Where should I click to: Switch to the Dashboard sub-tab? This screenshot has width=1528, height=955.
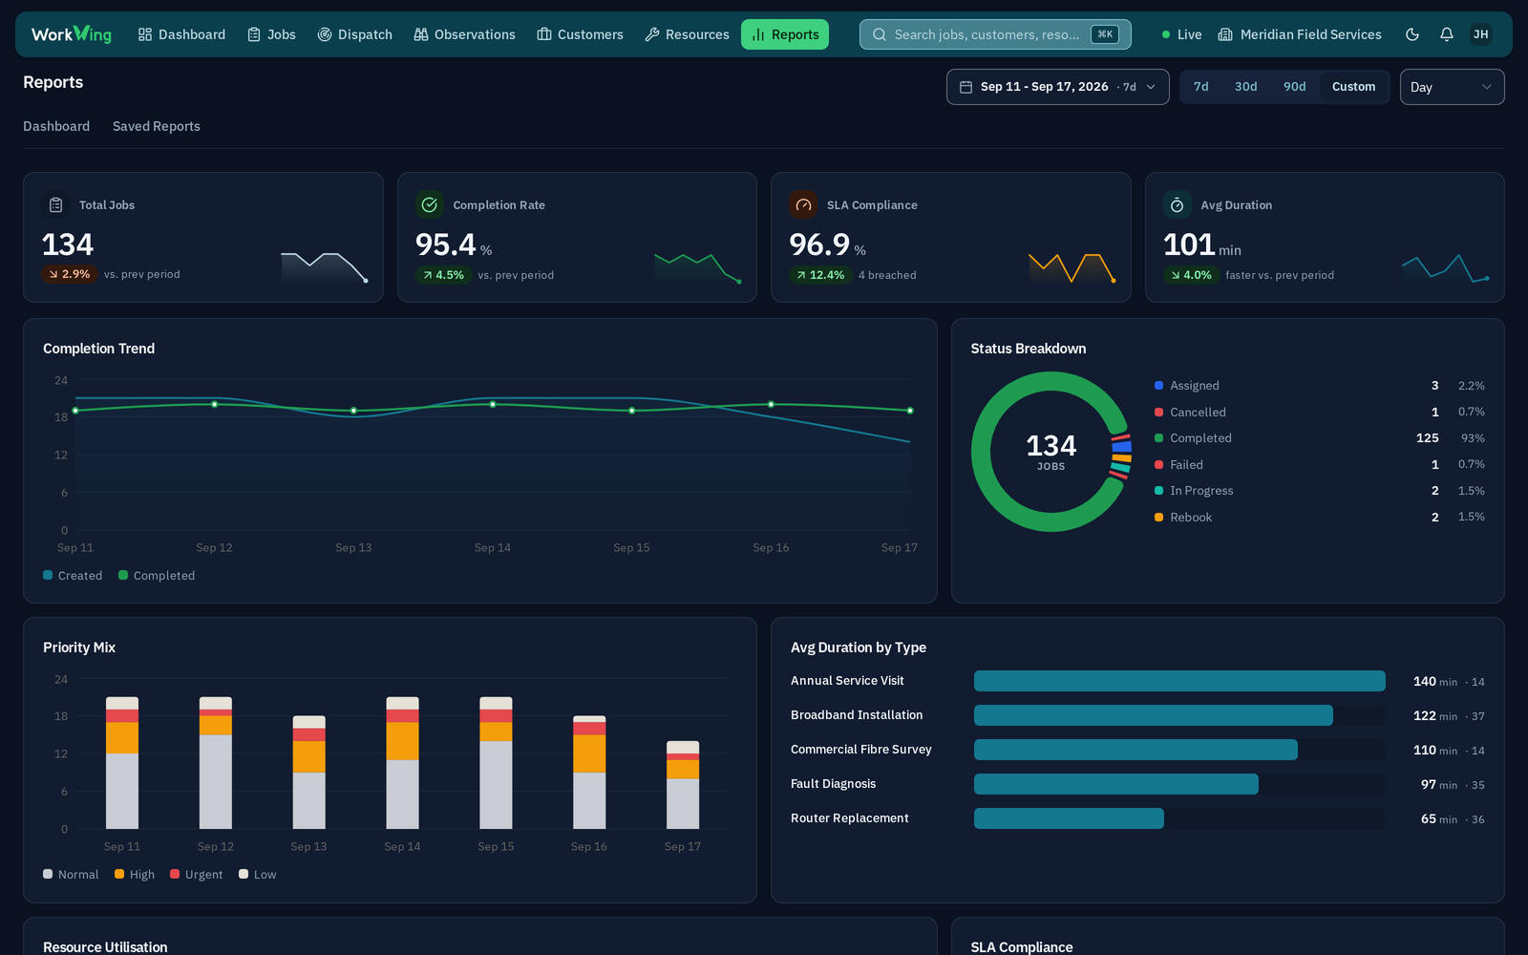(56, 126)
